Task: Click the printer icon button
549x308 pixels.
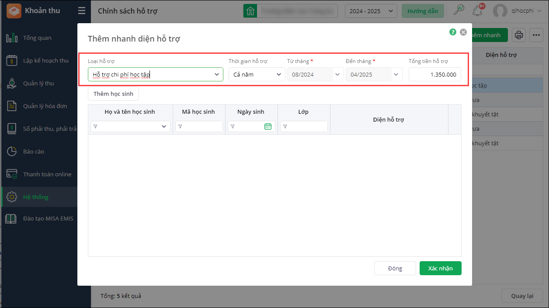Action: coord(519,35)
